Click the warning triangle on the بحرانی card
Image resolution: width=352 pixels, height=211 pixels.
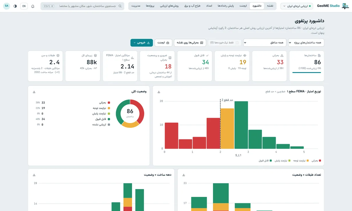[282, 55]
